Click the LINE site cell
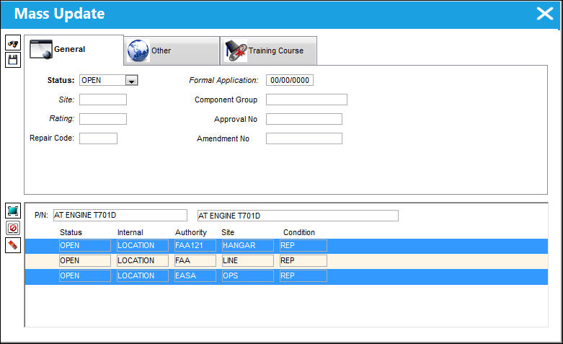The image size is (563, 344). 248,260
